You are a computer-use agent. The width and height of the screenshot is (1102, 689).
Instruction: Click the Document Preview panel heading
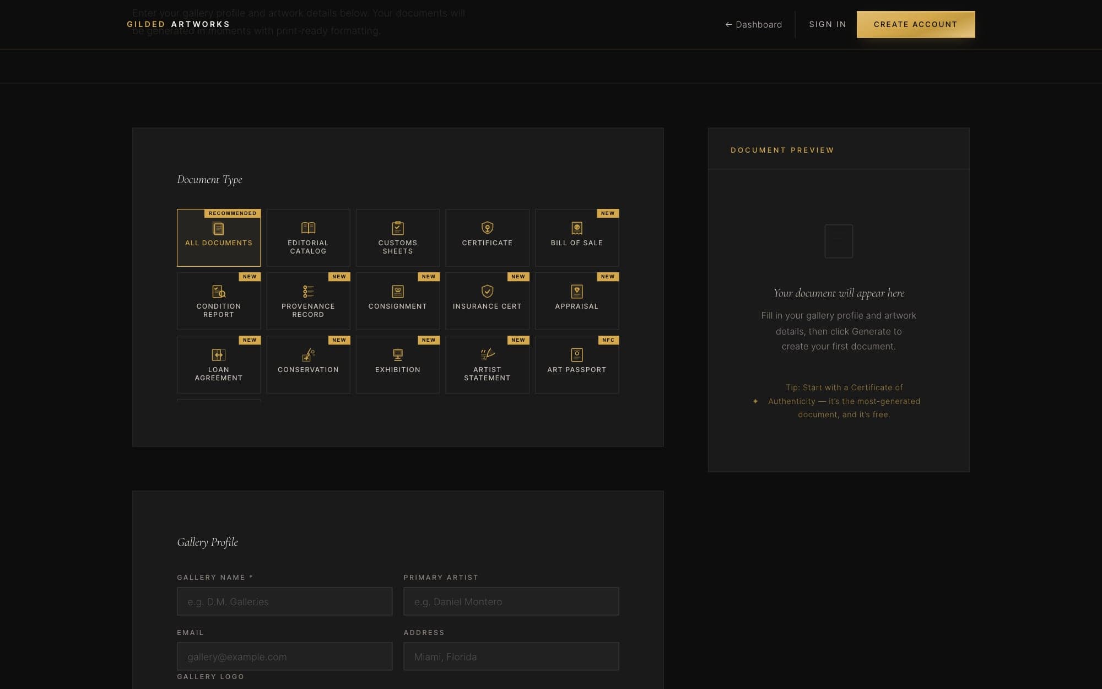pos(782,150)
